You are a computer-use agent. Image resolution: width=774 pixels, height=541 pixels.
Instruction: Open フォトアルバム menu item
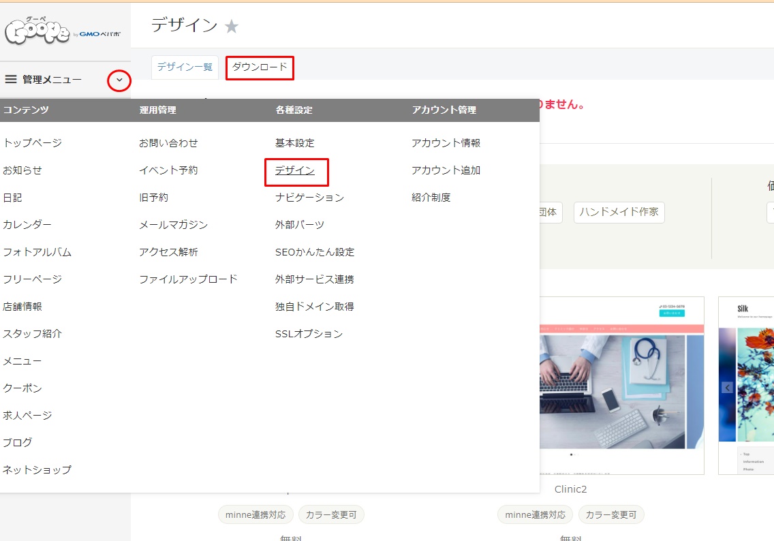[x=37, y=251]
